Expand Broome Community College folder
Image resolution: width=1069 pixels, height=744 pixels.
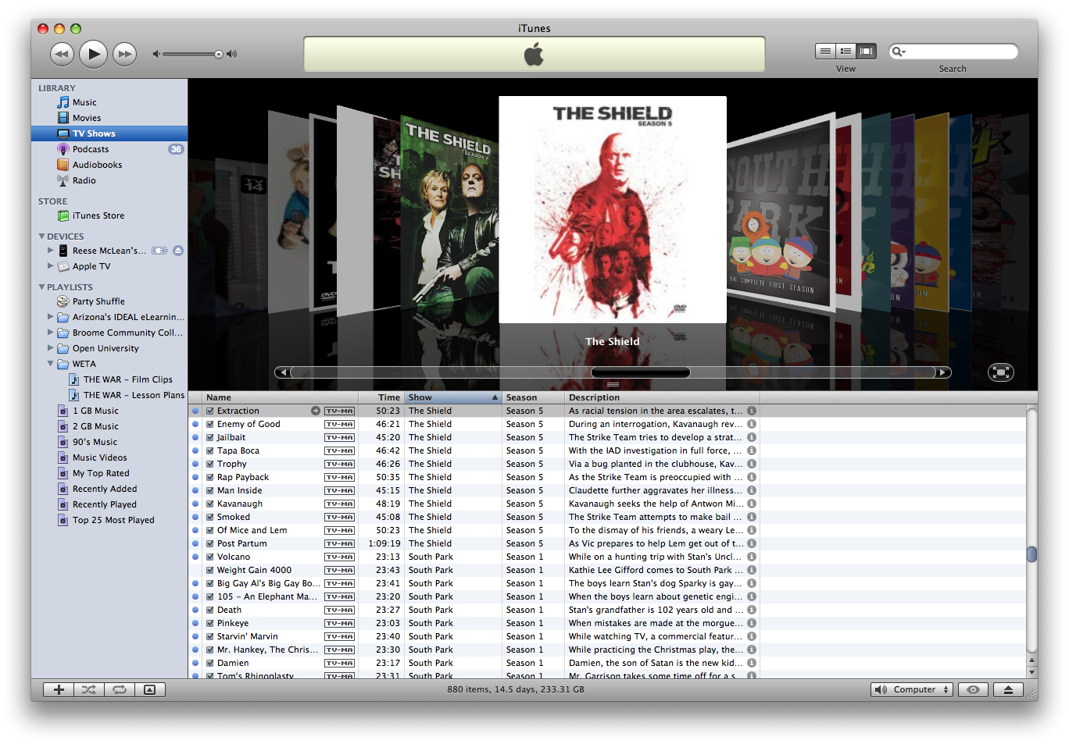pyautogui.click(x=51, y=333)
